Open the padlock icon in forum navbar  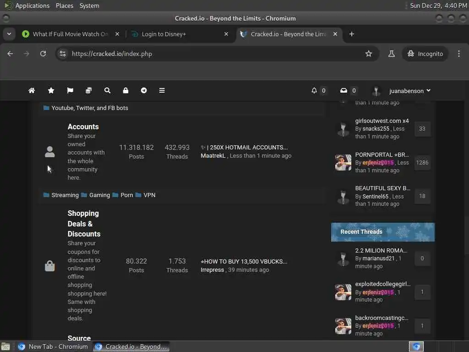click(125, 90)
